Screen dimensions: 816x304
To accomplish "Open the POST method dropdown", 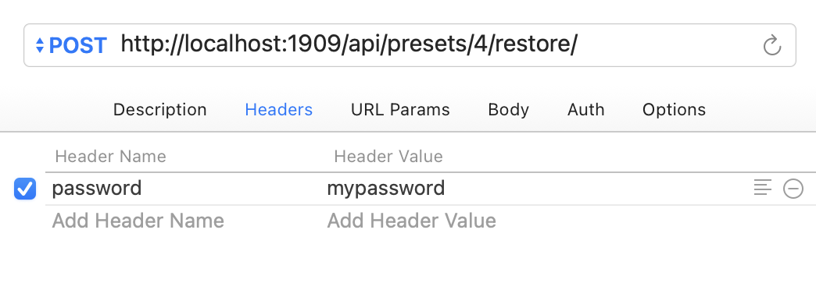I will [71, 45].
